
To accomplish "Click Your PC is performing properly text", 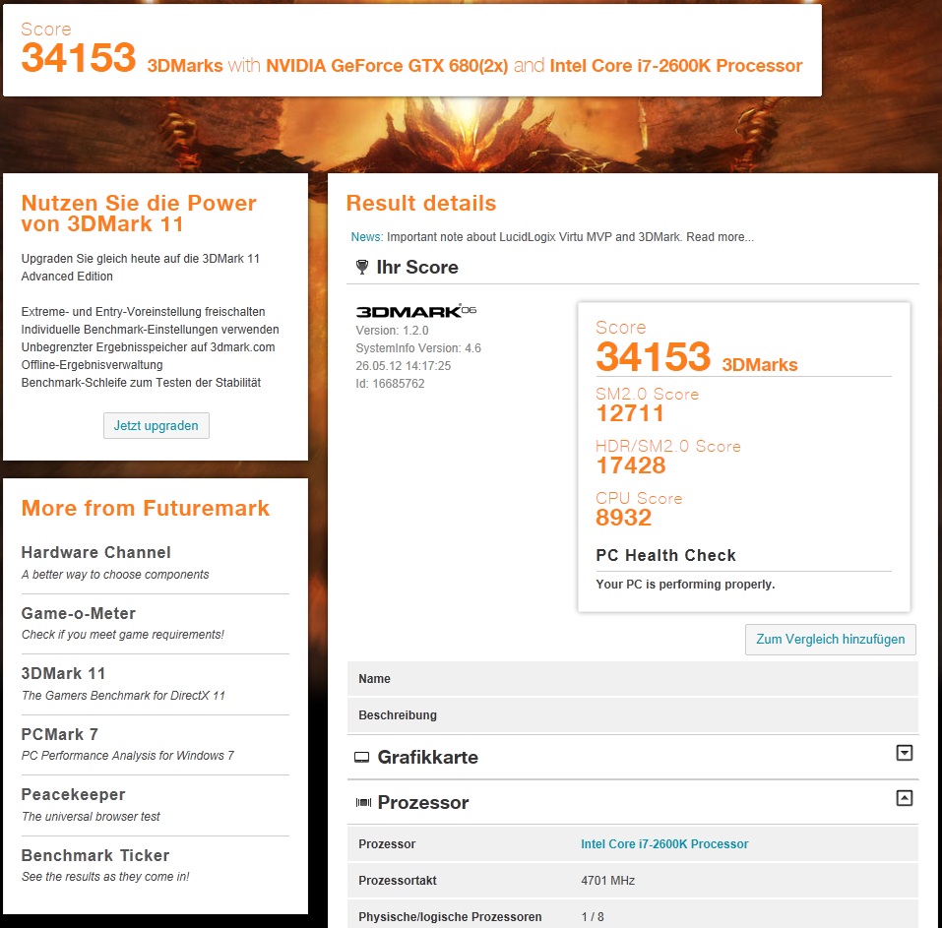I will (x=685, y=584).
